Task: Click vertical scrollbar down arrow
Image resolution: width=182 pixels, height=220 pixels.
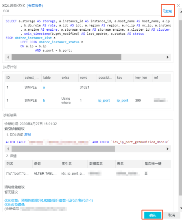Action: click(x=181, y=208)
